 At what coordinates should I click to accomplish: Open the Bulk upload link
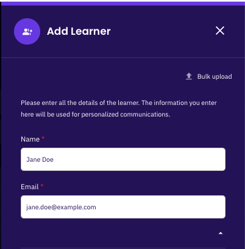(209, 76)
